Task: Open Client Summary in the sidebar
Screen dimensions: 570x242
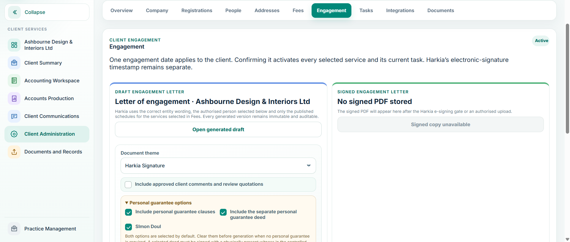Action: pyautogui.click(x=47, y=63)
